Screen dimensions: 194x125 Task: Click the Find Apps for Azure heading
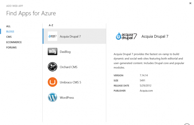(x=31, y=13)
